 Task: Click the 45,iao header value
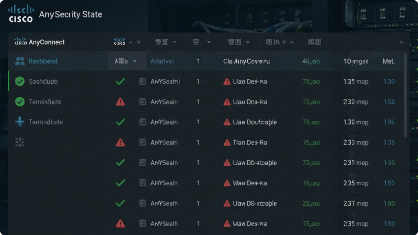tap(311, 61)
